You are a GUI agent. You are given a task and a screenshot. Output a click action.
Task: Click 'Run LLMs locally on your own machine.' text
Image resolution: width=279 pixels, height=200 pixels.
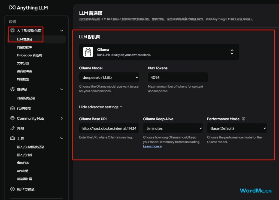[x=124, y=55]
